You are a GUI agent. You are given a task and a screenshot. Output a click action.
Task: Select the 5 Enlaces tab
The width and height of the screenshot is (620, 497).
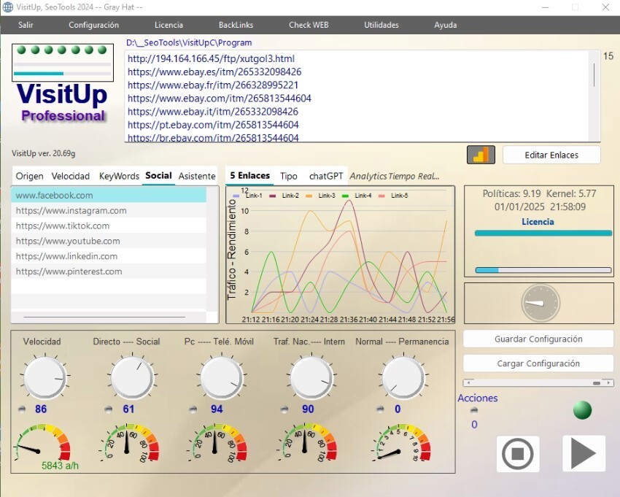click(x=250, y=176)
